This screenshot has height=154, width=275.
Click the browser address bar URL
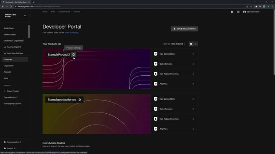pos(39,6)
